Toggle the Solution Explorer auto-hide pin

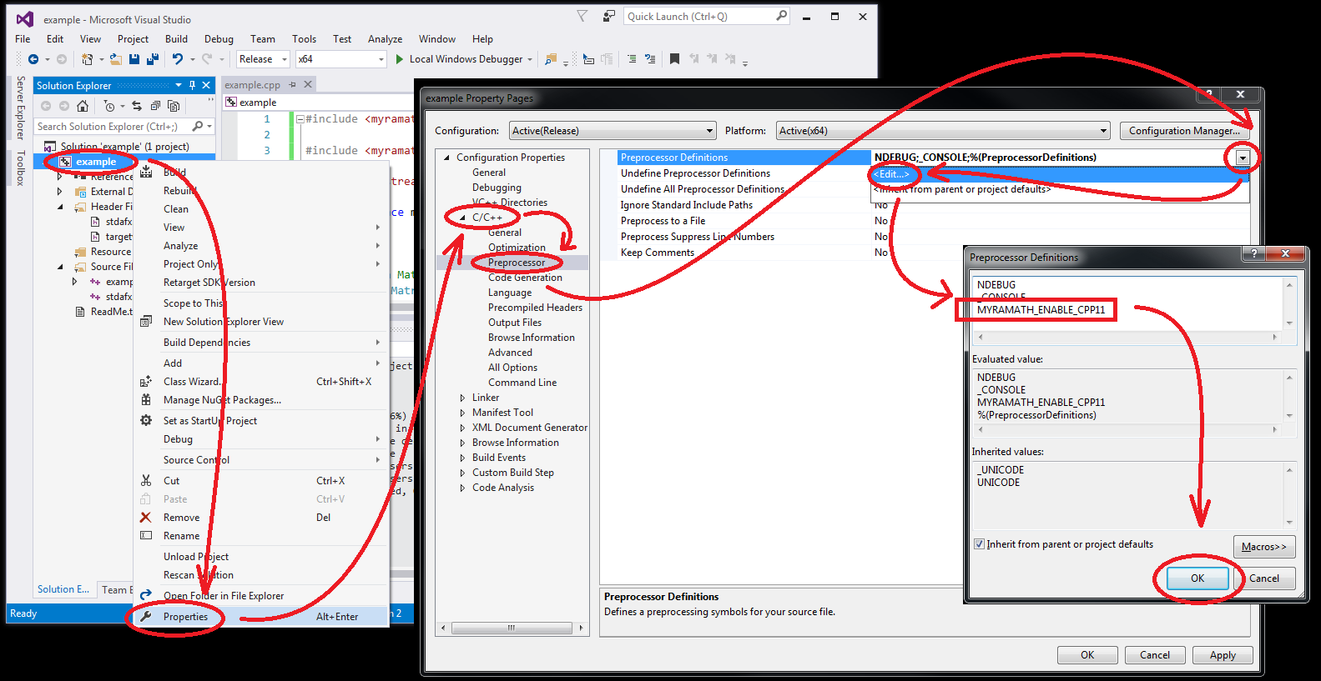coord(192,85)
